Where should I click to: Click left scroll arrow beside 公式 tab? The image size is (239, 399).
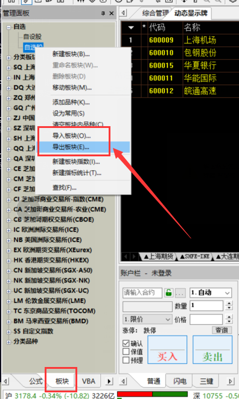5,381
